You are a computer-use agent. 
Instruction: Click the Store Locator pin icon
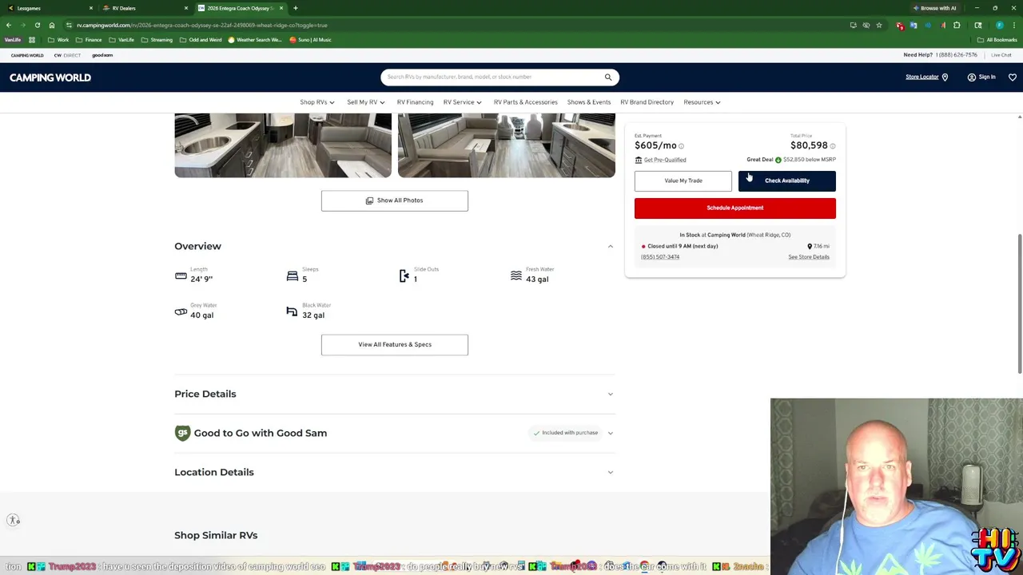pyautogui.click(x=945, y=77)
